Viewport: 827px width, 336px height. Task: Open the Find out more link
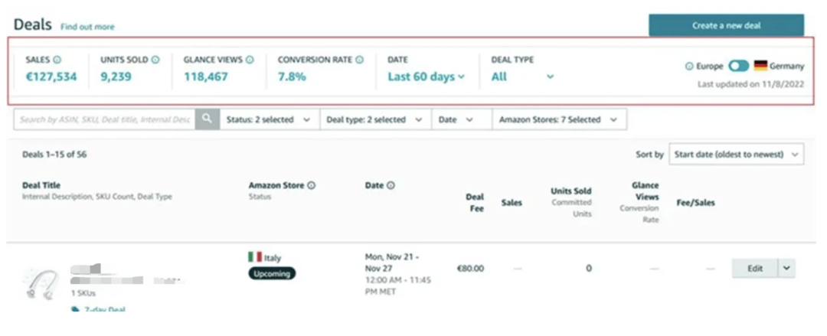click(x=87, y=27)
